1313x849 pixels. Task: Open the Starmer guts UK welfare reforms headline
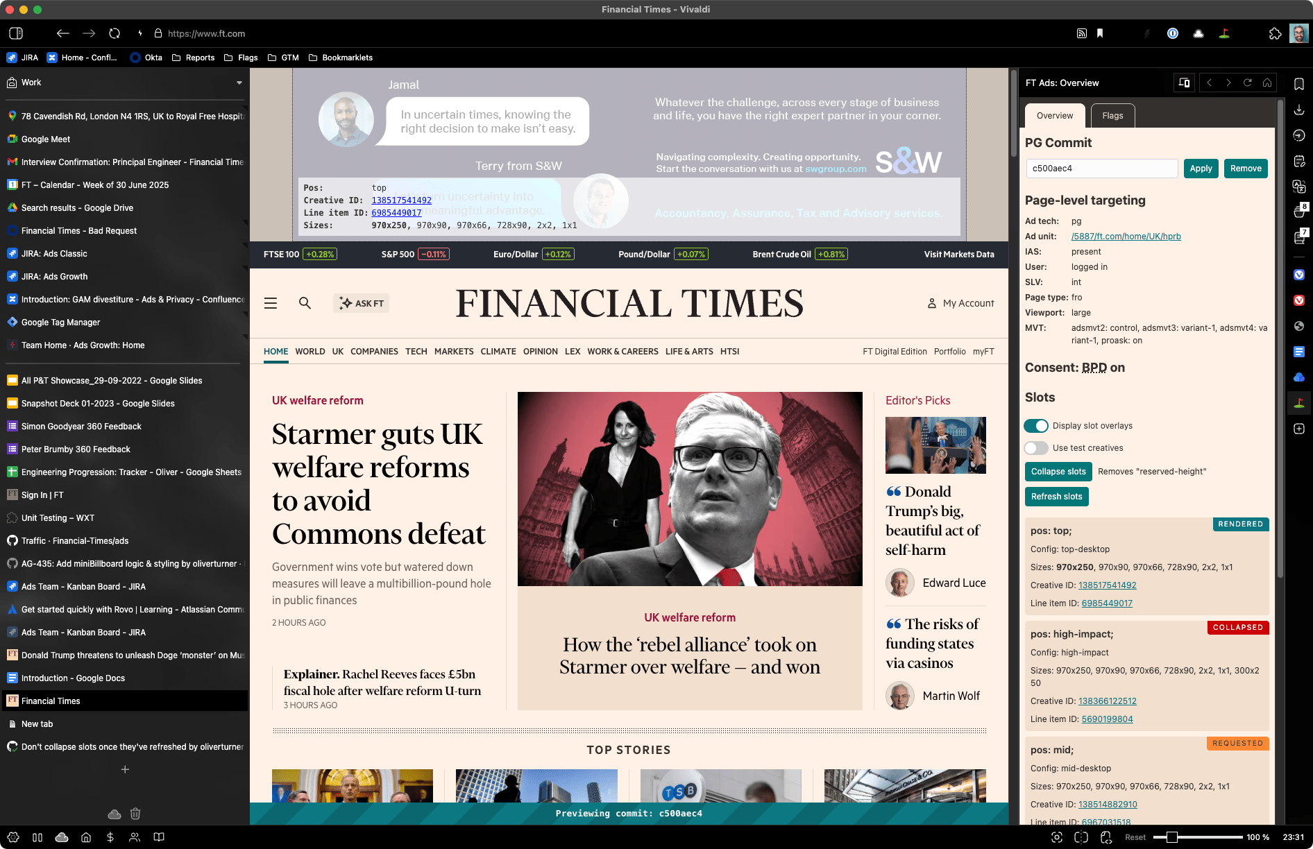point(379,483)
